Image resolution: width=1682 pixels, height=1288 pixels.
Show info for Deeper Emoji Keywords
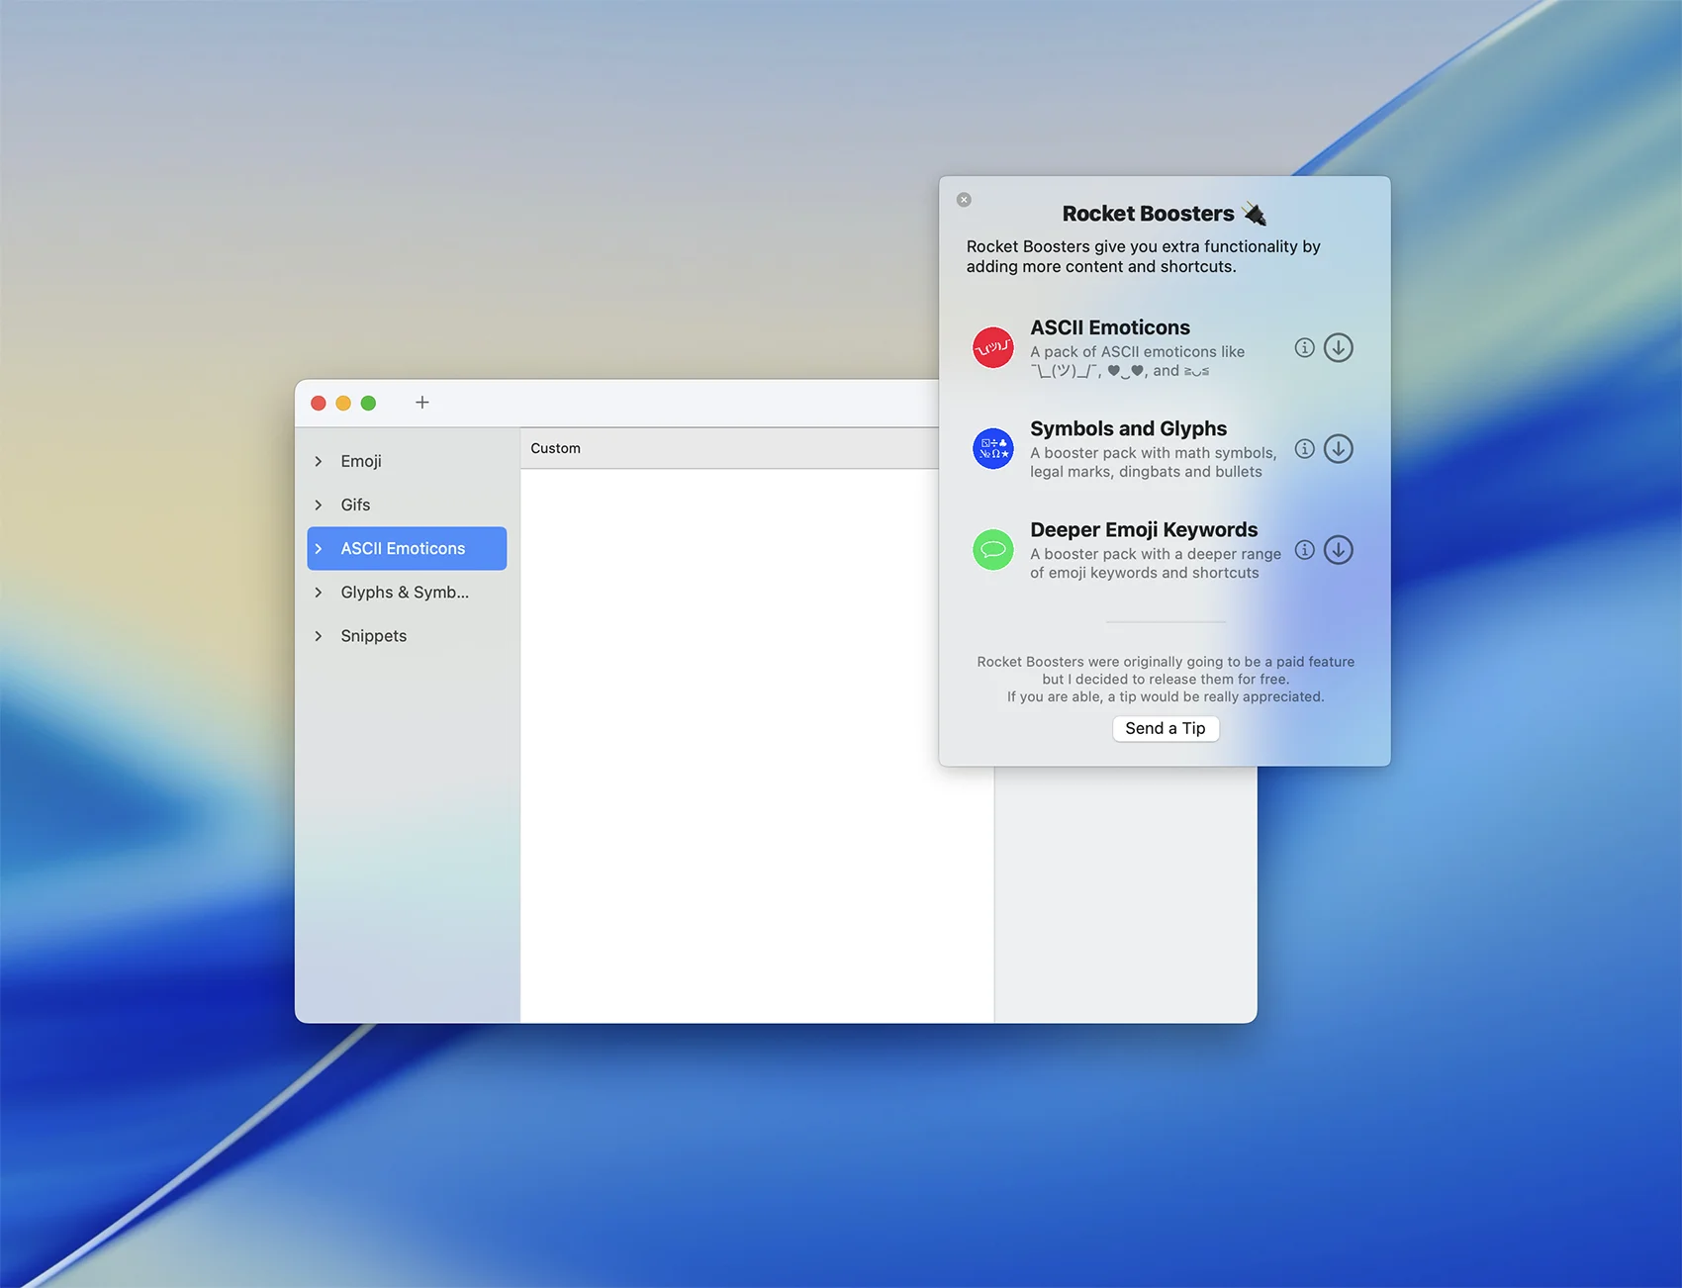[x=1304, y=550]
